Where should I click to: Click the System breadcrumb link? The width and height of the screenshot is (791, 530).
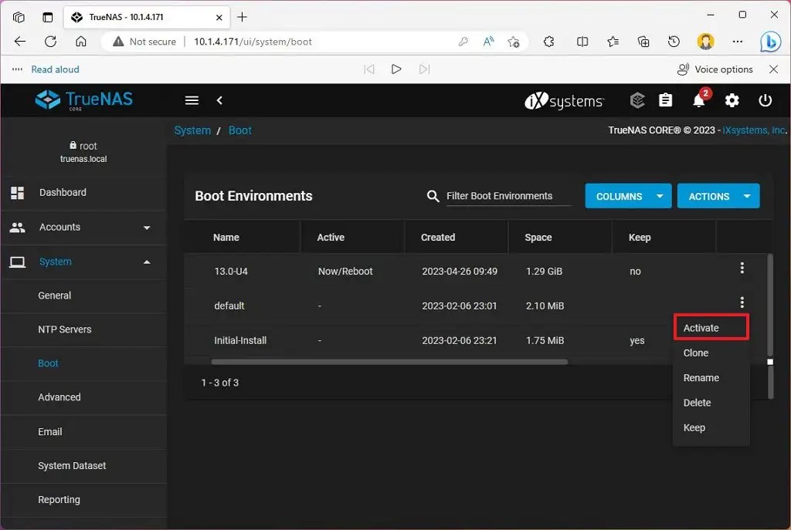coord(192,130)
